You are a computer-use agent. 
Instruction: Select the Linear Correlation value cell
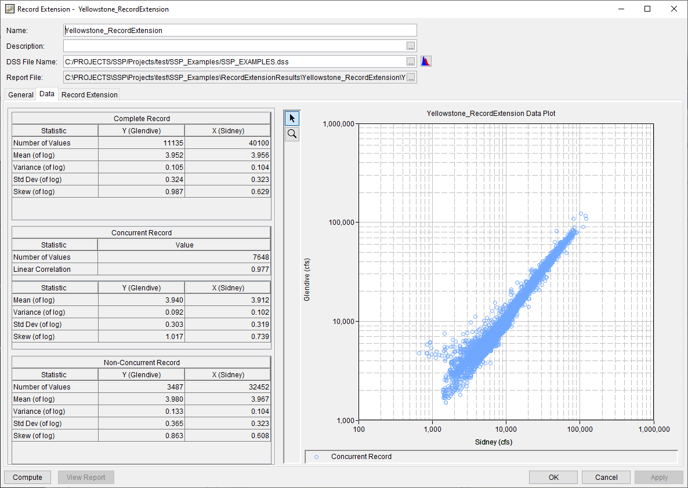pyautogui.click(x=184, y=270)
